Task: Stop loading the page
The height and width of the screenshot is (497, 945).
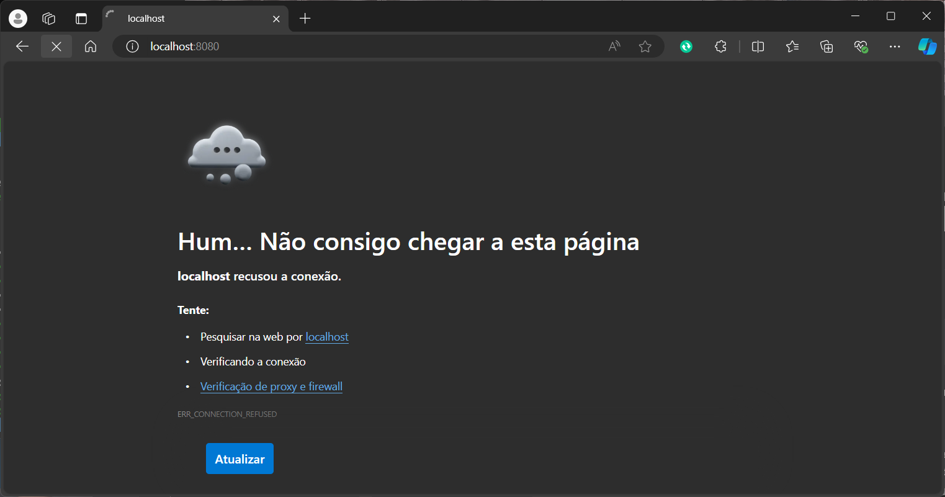Action: 56,47
